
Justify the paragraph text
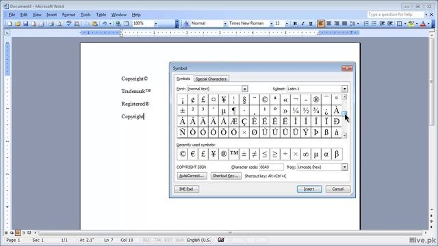pos(344,24)
